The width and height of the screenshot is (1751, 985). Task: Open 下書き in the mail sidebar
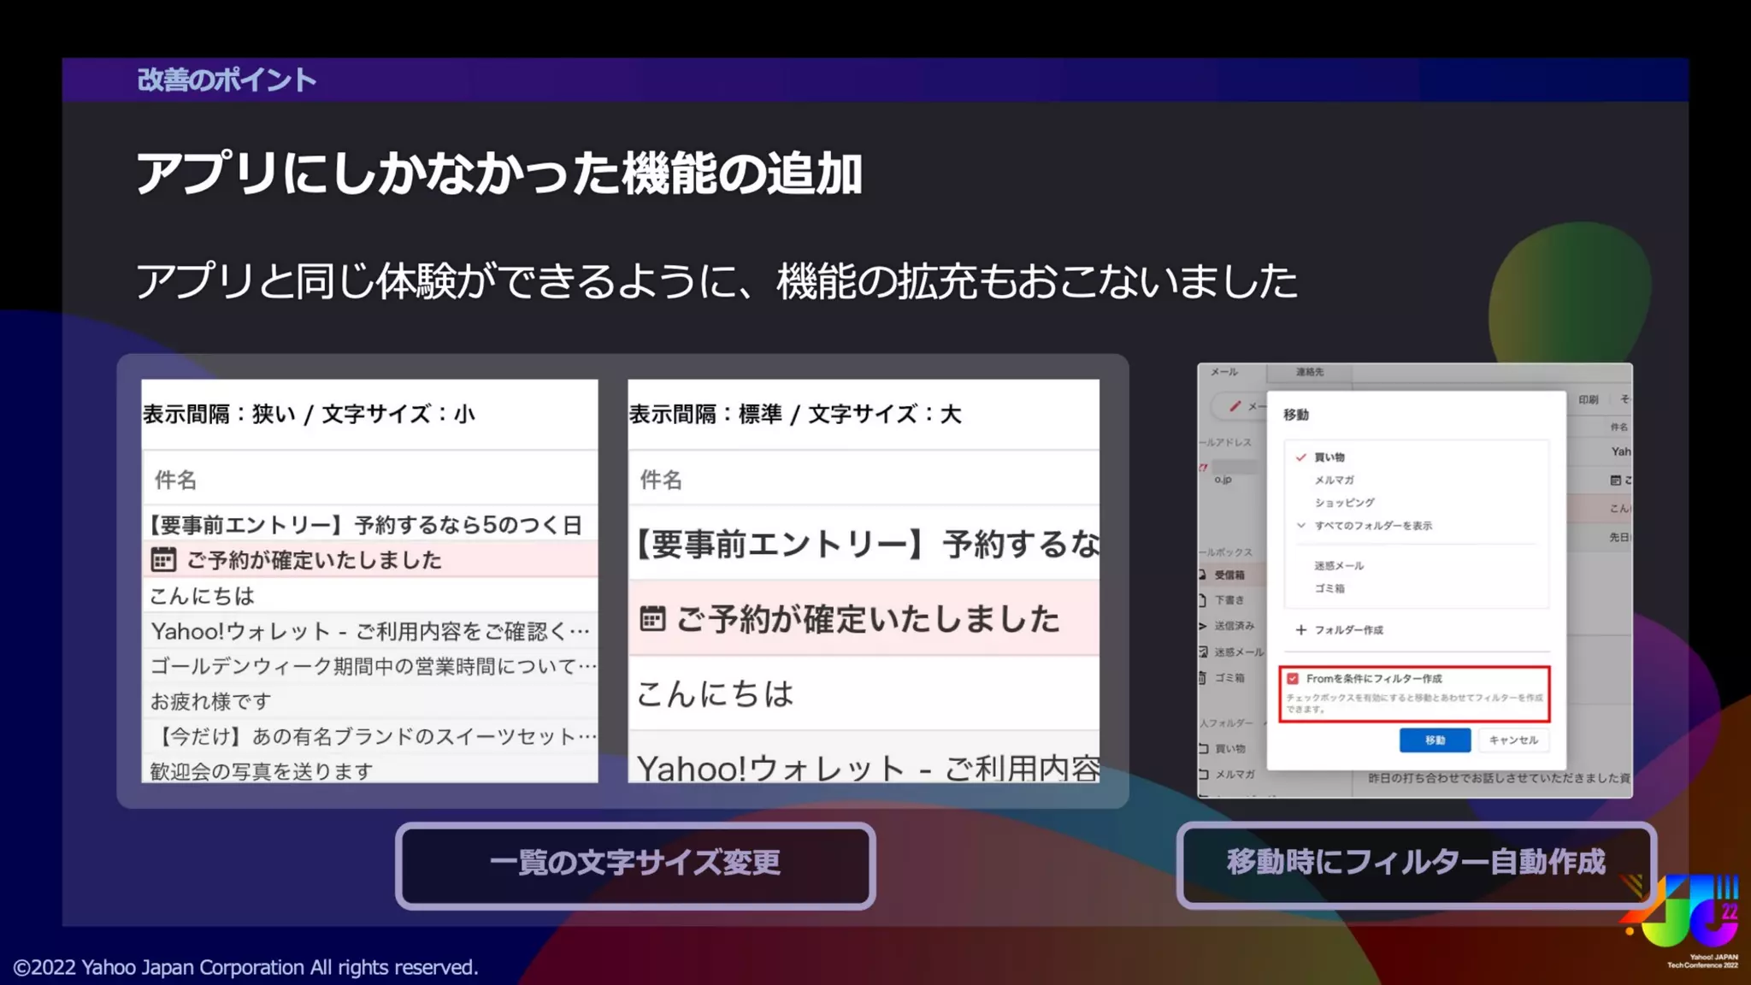1229,600
